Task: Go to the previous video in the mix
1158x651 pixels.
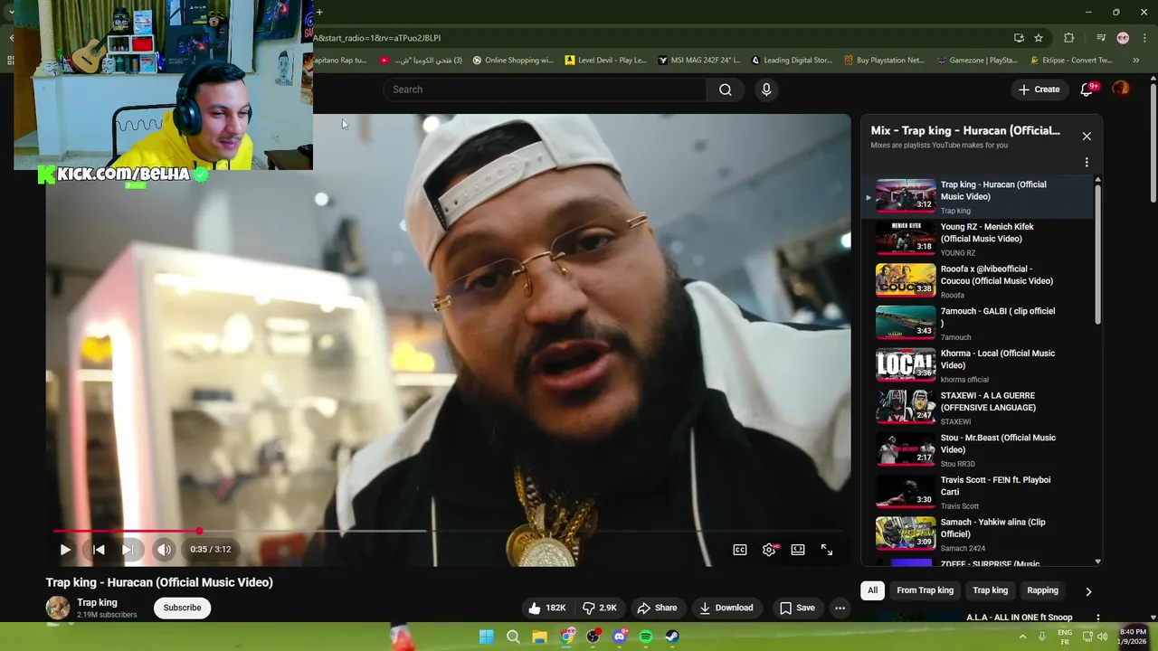Action: pos(99,550)
